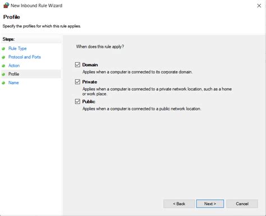Click the Profile page heading
The width and height of the screenshot is (266, 216).
11,17
